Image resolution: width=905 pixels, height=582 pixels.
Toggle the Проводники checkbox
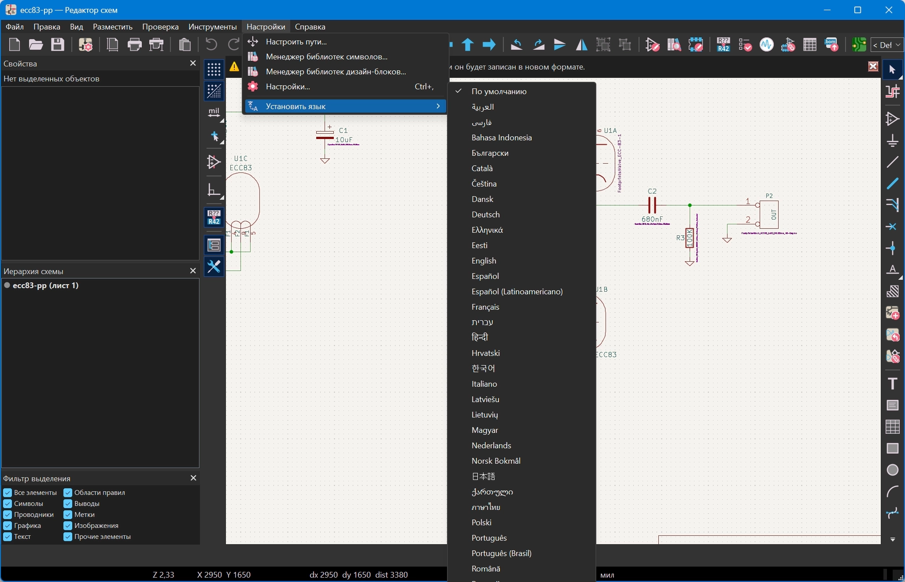click(7, 515)
